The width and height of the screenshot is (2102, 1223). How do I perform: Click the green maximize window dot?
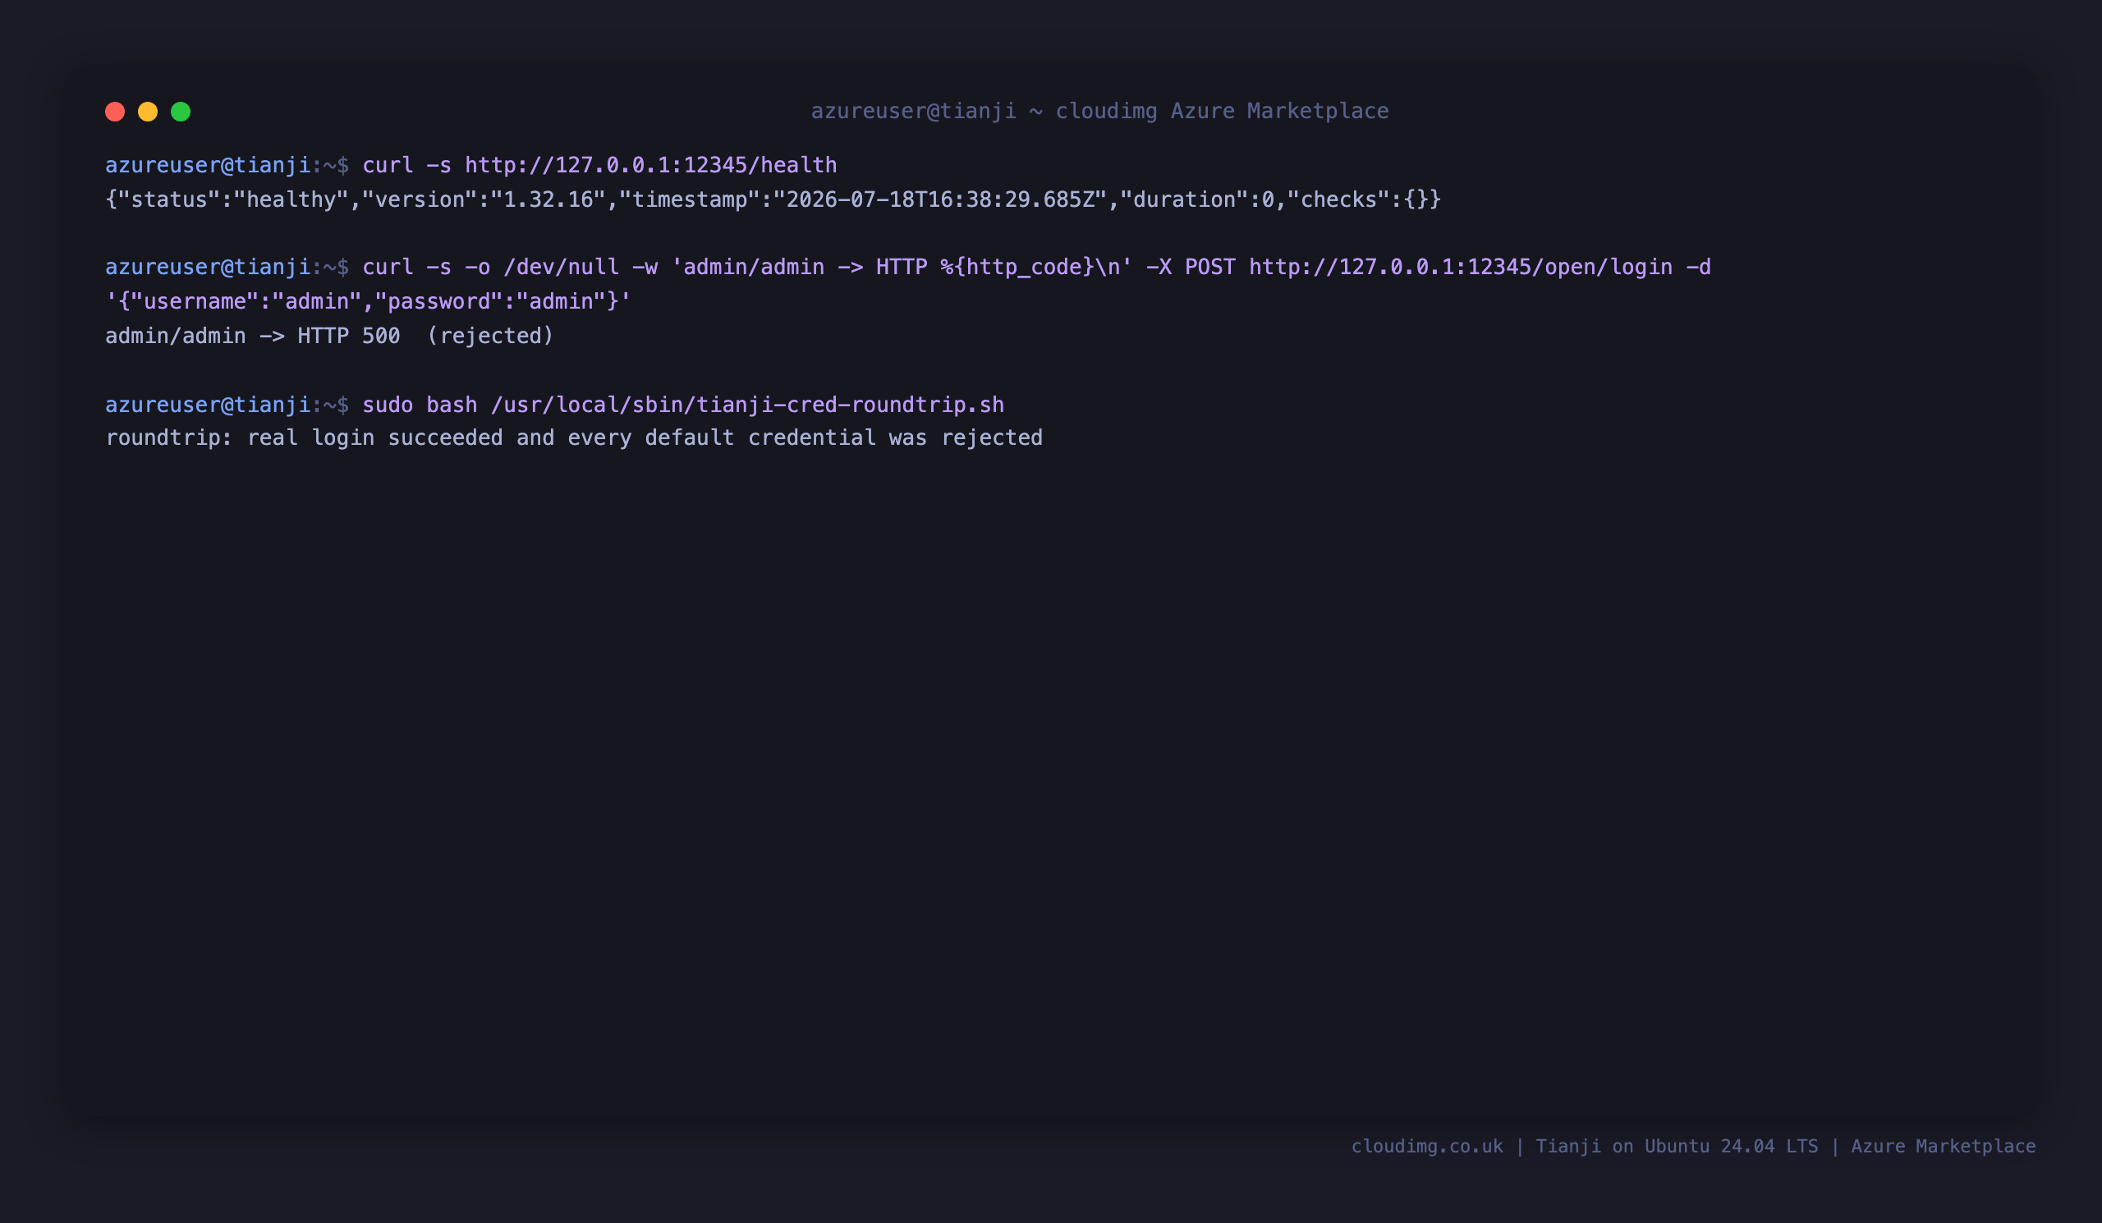coord(181,112)
